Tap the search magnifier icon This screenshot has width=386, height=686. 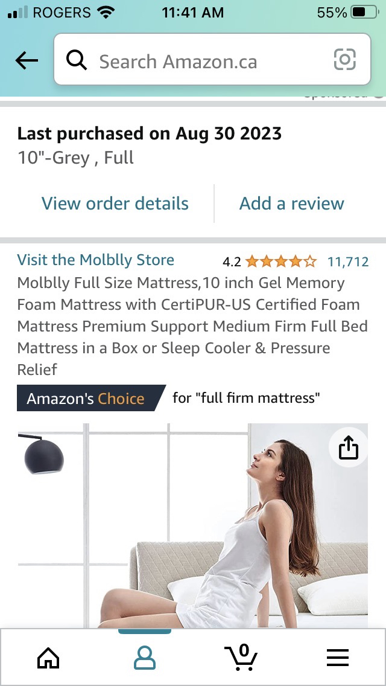[77, 60]
